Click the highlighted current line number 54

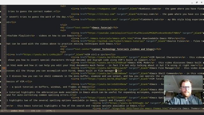pos(4,68)
